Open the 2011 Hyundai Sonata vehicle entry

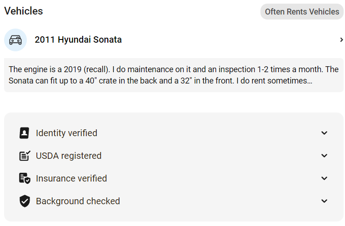point(174,40)
